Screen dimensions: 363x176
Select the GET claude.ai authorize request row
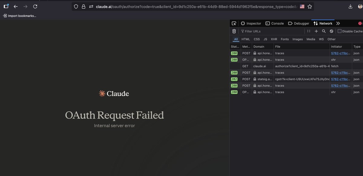296,66
